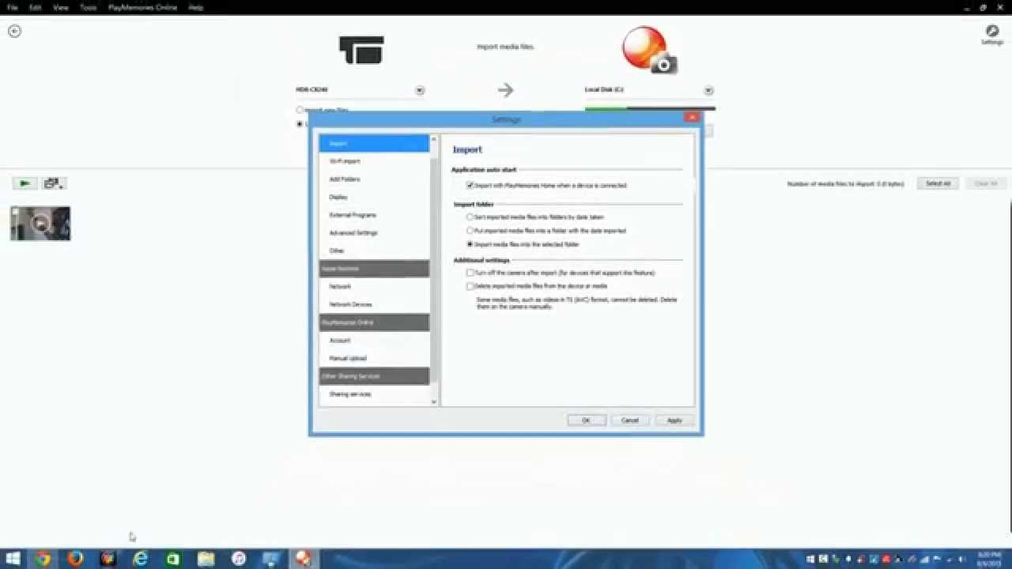Open Settings via the wrench icon

[991, 33]
